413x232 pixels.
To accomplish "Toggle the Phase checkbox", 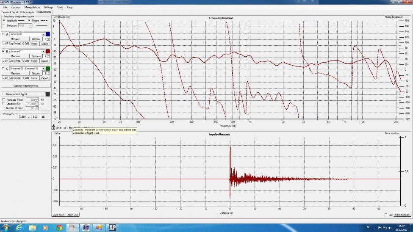I will pyautogui.click(x=29, y=20).
